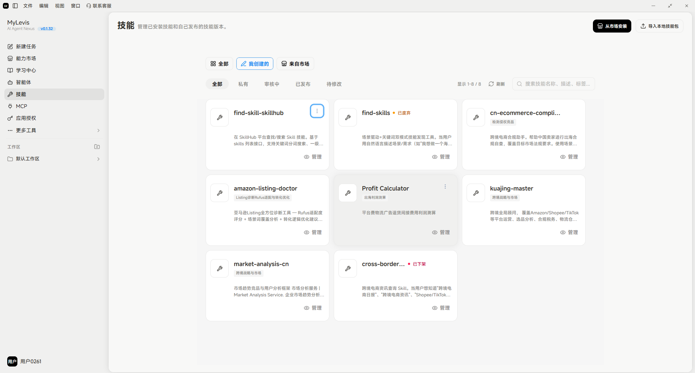This screenshot has width=695, height=373.
Task: Switch to the 审核中 tab
Action: (272, 84)
